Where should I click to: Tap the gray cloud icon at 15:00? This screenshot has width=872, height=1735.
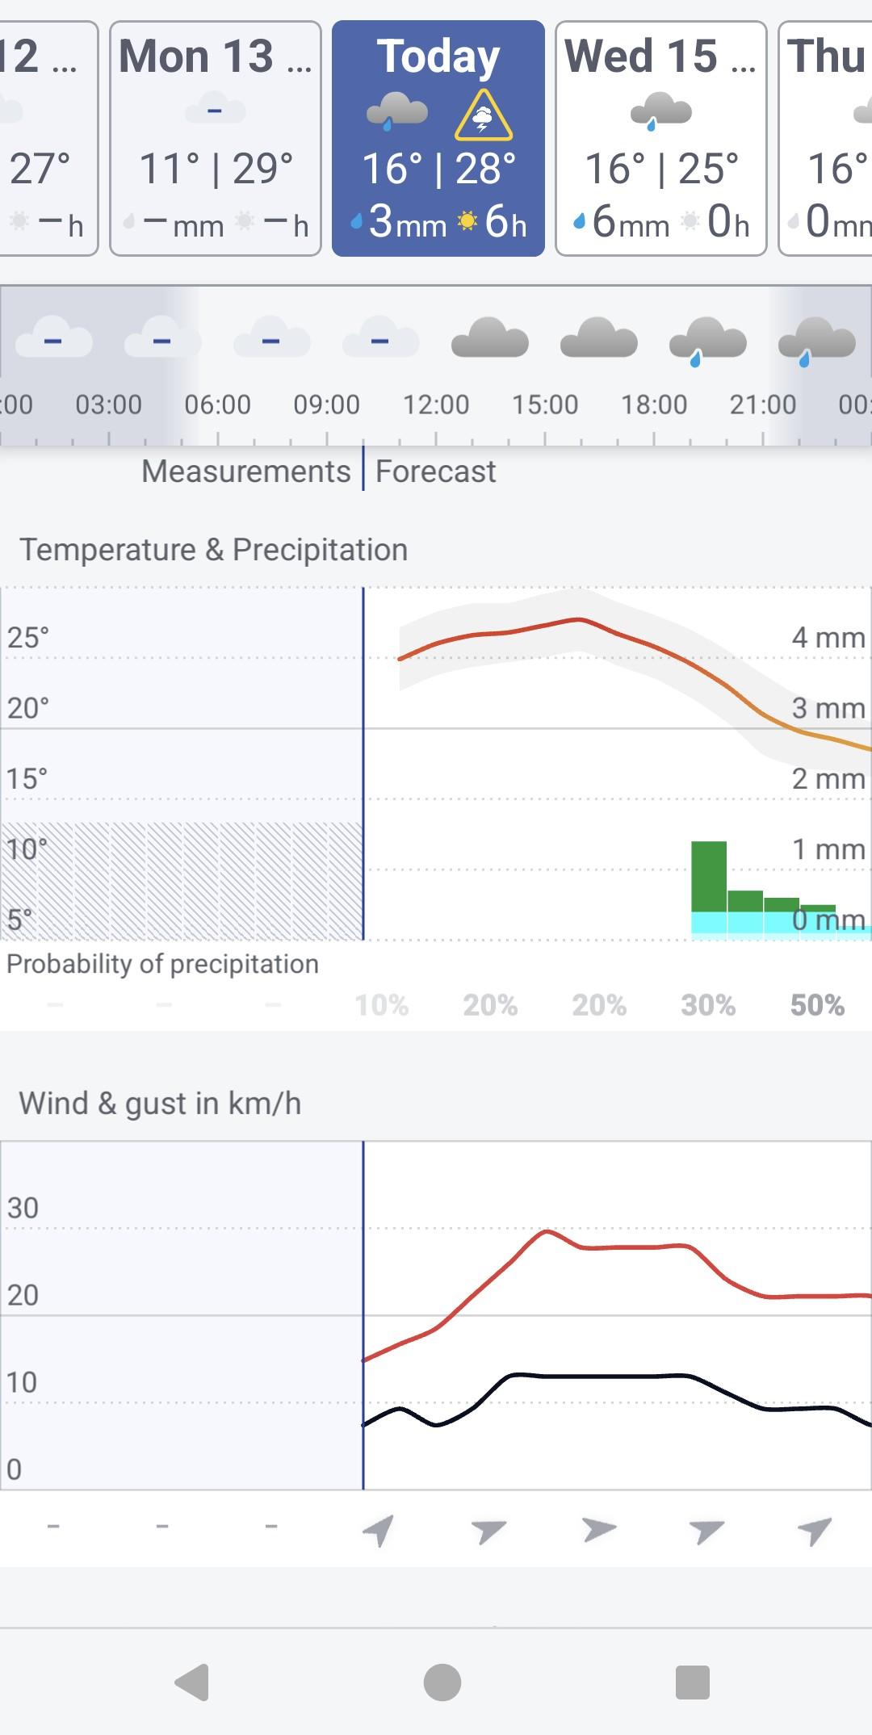tap(599, 337)
